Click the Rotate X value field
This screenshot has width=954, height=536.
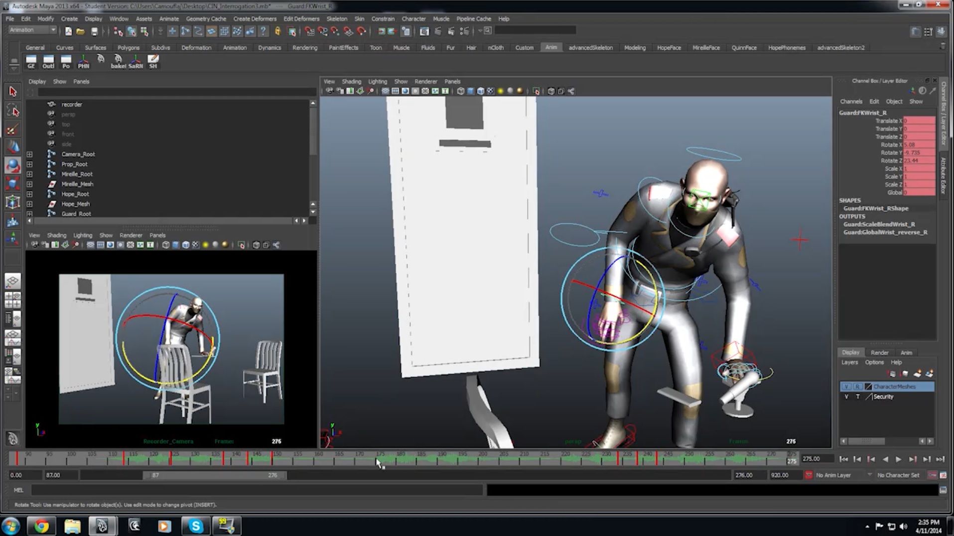[919, 145]
